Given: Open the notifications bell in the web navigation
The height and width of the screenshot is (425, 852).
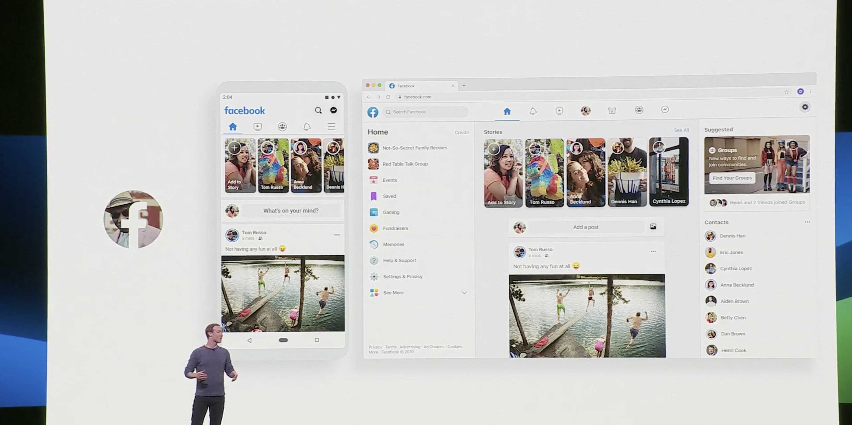Looking at the screenshot, I should [533, 111].
